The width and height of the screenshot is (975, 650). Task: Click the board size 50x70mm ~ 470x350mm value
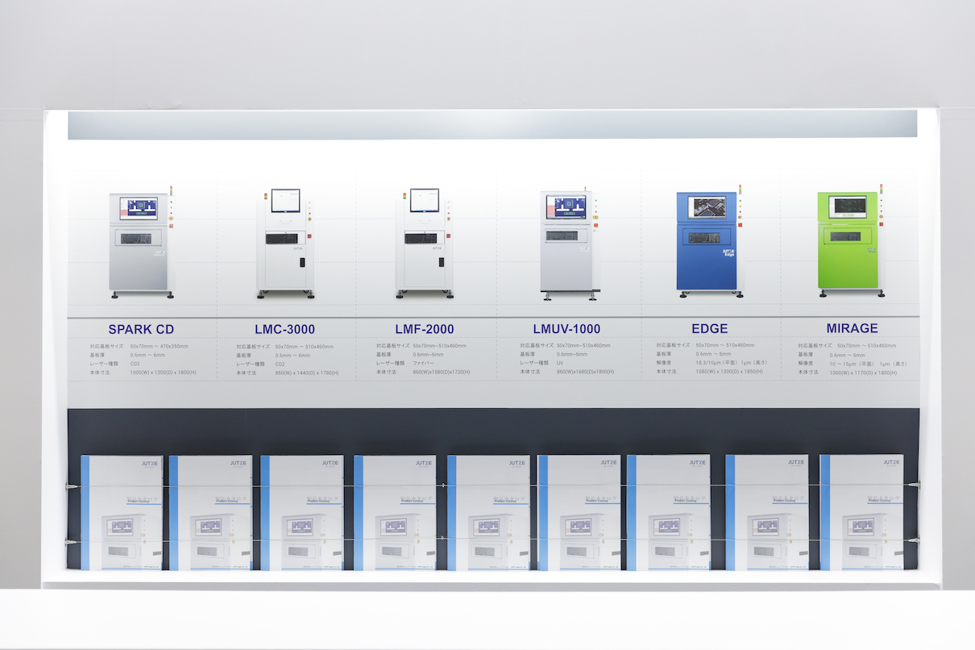pyautogui.click(x=159, y=346)
